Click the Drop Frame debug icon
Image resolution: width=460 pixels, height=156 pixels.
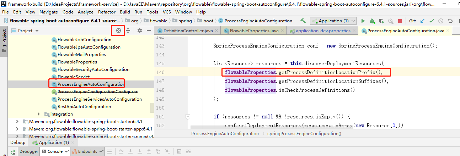click(159, 151)
